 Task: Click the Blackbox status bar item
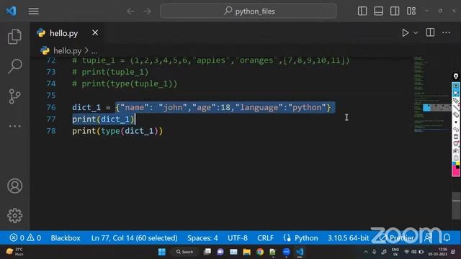[x=66, y=238]
